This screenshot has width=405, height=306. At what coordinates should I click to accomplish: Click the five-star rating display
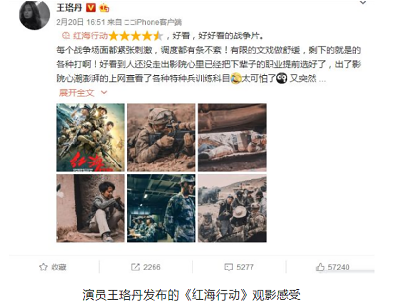coord(136,36)
